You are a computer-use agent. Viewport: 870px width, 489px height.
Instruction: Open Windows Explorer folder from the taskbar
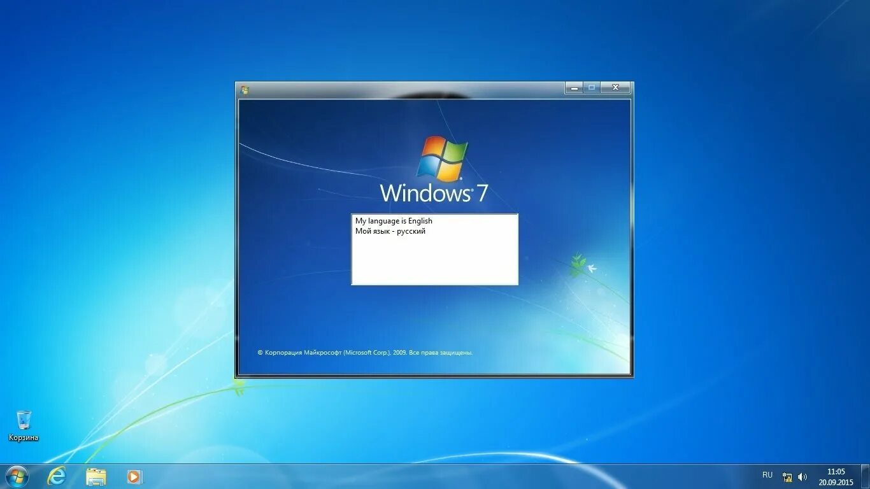[x=96, y=476]
